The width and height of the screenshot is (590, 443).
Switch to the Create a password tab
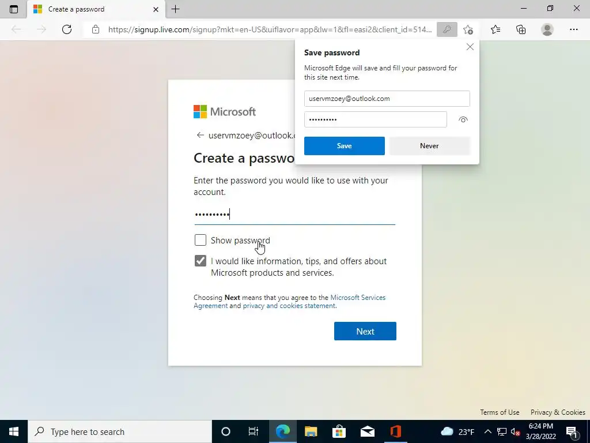point(96,9)
